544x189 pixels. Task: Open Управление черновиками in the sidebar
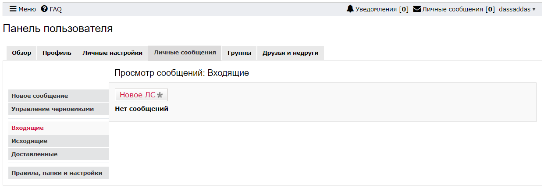tap(53, 109)
